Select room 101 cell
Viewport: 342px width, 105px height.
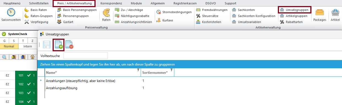click(26, 75)
